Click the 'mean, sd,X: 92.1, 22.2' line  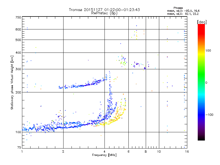[183, 14]
